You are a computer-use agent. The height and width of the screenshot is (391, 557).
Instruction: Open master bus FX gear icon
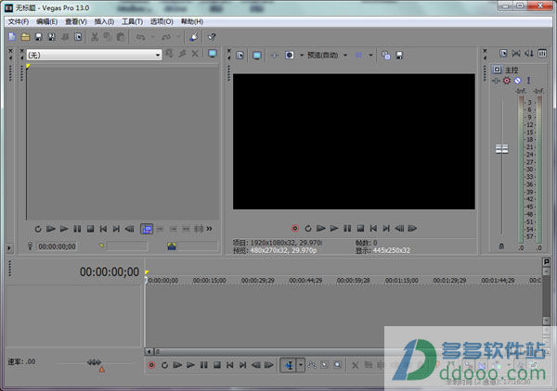(x=507, y=81)
